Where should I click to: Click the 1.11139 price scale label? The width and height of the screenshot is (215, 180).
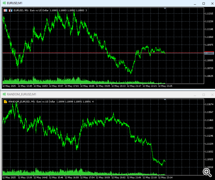[x=209, y=144]
